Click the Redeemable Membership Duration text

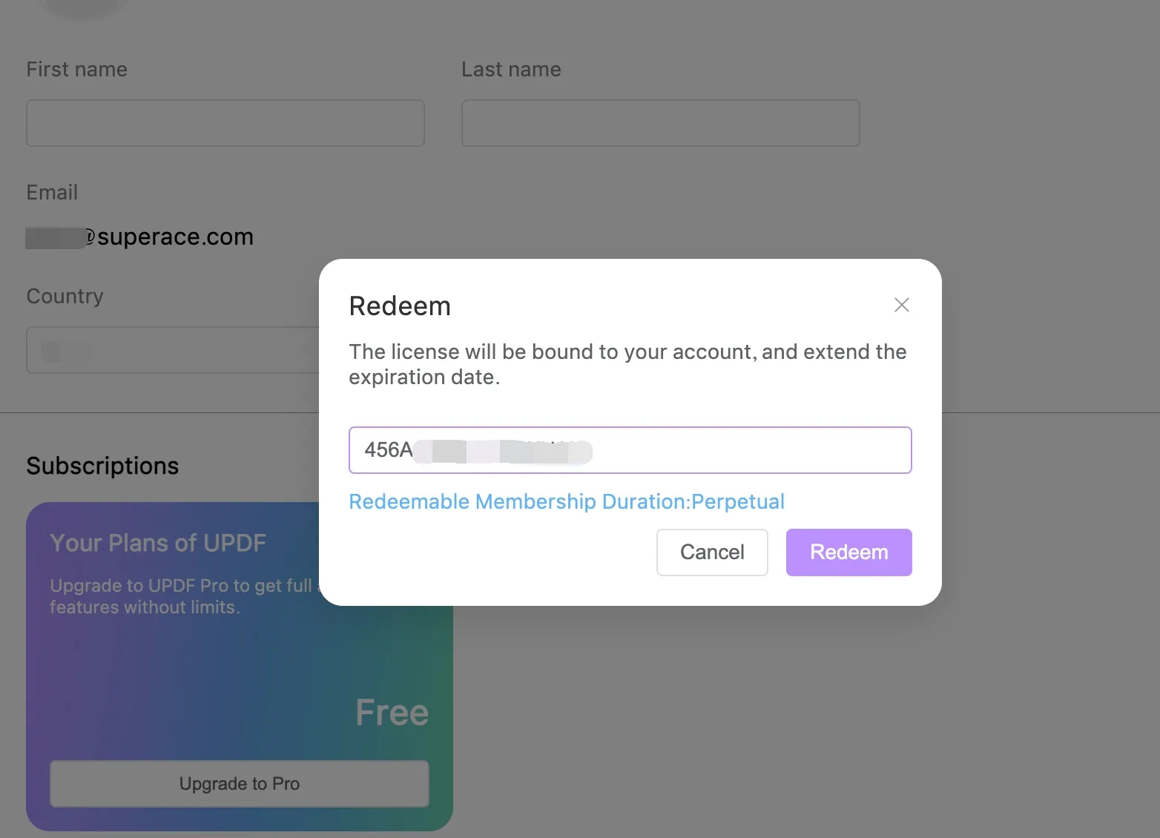point(567,502)
